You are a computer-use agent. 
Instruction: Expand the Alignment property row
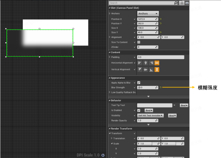click(110, 37)
